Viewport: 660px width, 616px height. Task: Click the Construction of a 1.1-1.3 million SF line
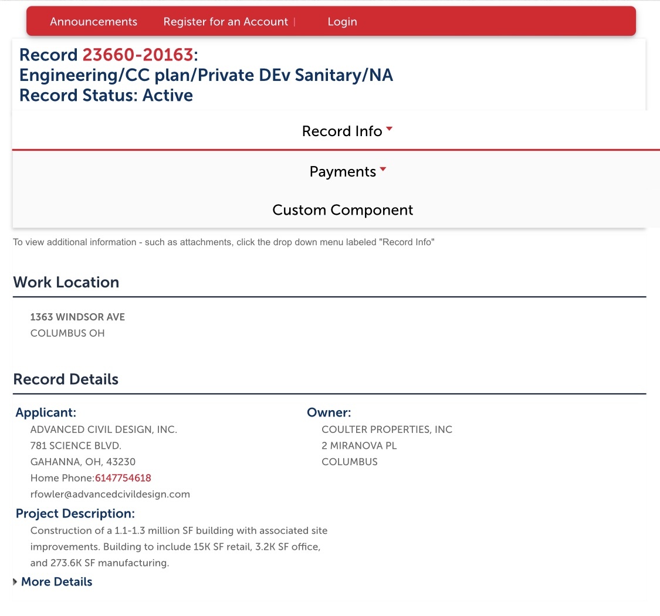(x=179, y=530)
